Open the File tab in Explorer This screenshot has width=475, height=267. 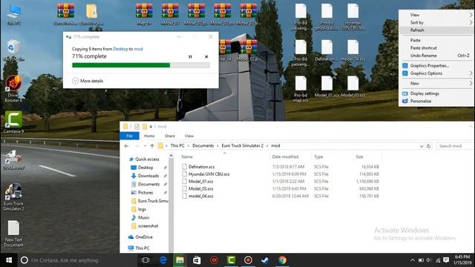(x=129, y=136)
